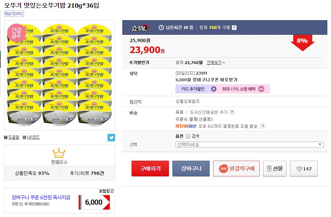
Task: Click the 배송지연보상 badge
Action: click(x=14, y=14)
